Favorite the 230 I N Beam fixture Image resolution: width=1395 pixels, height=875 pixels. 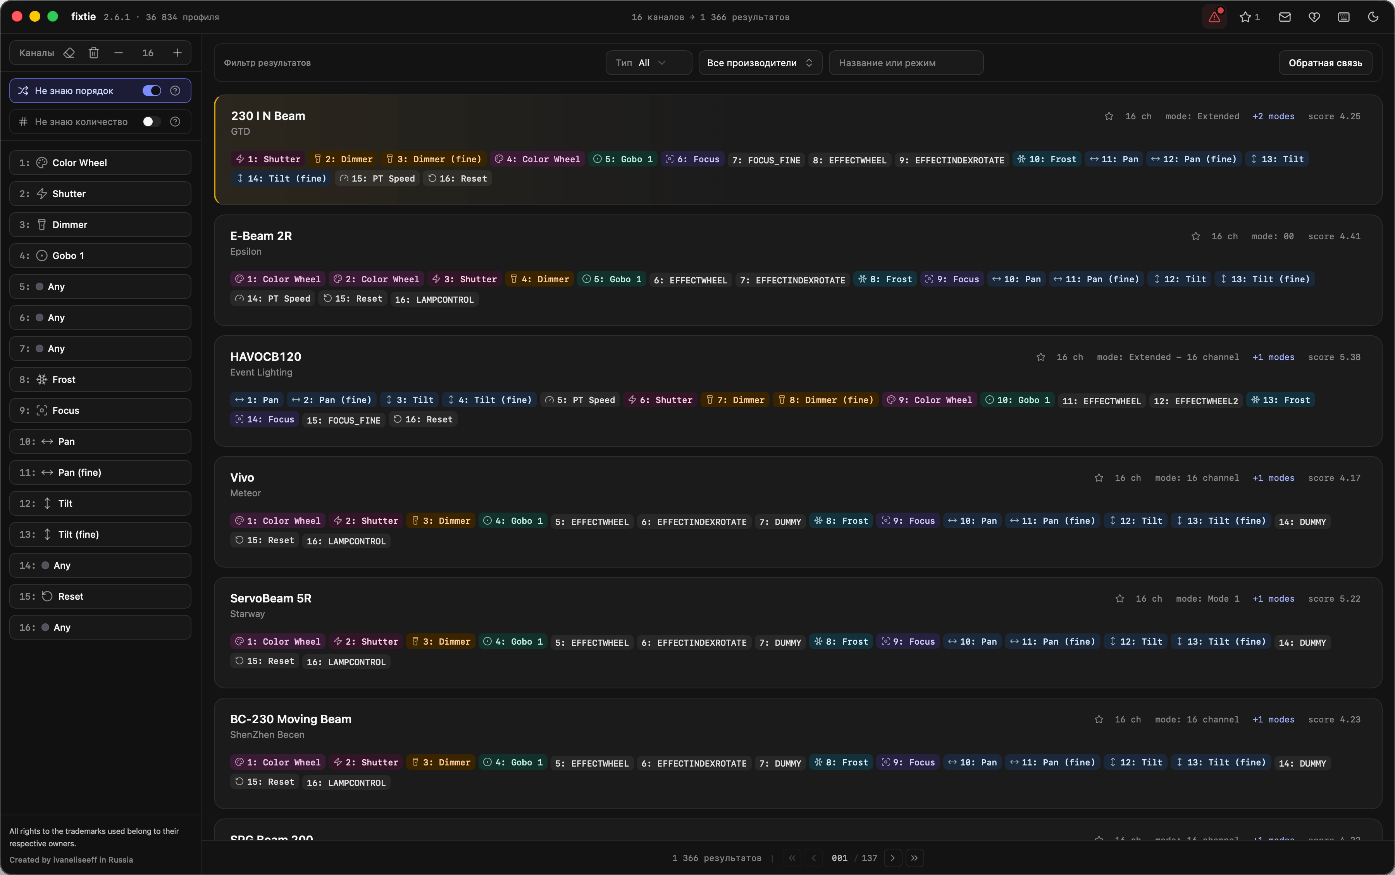1109,116
